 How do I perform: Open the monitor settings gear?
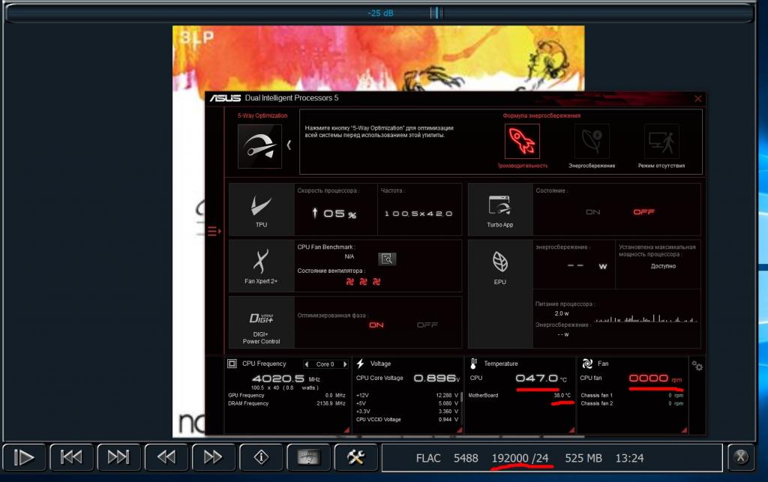point(697,366)
